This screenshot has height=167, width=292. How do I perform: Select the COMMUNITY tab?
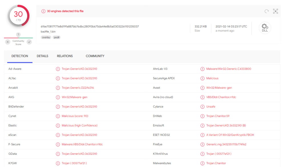tap(95, 56)
